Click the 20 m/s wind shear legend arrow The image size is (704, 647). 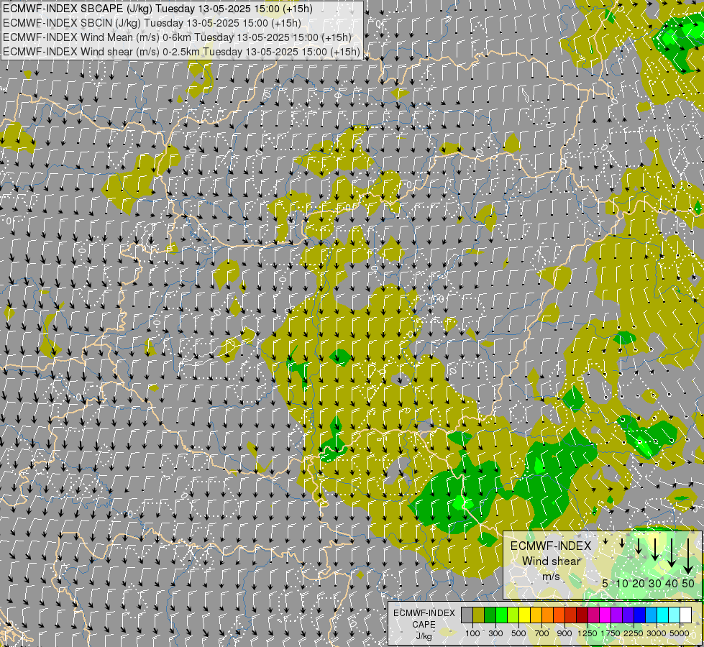pyautogui.click(x=639, y=546)
